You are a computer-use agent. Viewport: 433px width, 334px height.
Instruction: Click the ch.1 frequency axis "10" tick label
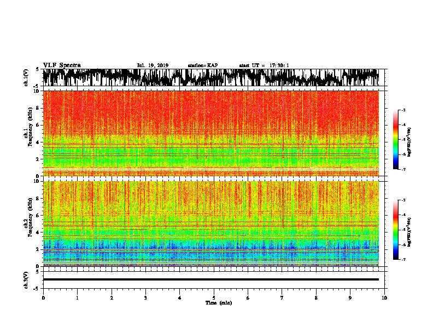37,91
